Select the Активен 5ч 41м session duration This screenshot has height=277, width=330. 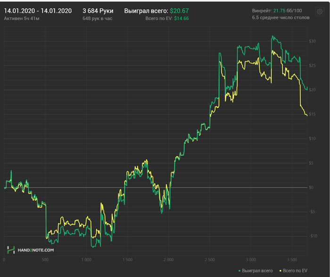click(22, 18)
